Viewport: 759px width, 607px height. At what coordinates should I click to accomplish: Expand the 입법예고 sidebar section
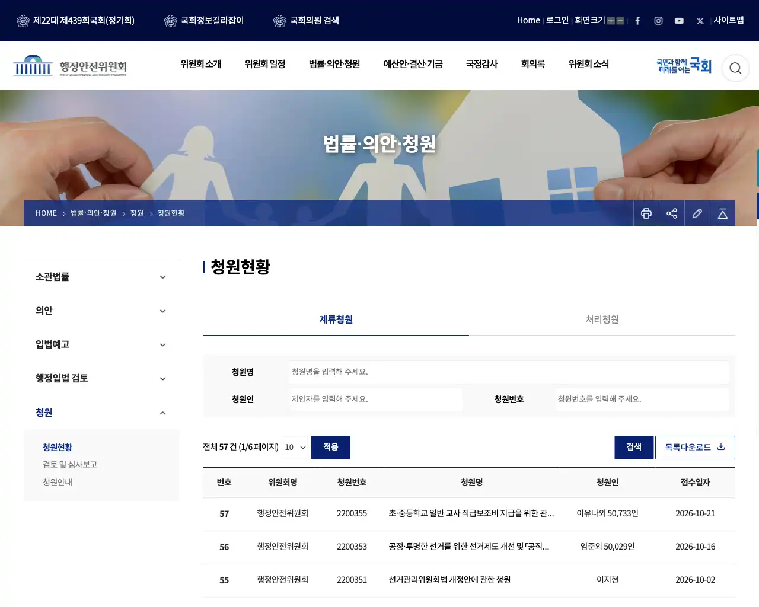(x=101, y=344)
